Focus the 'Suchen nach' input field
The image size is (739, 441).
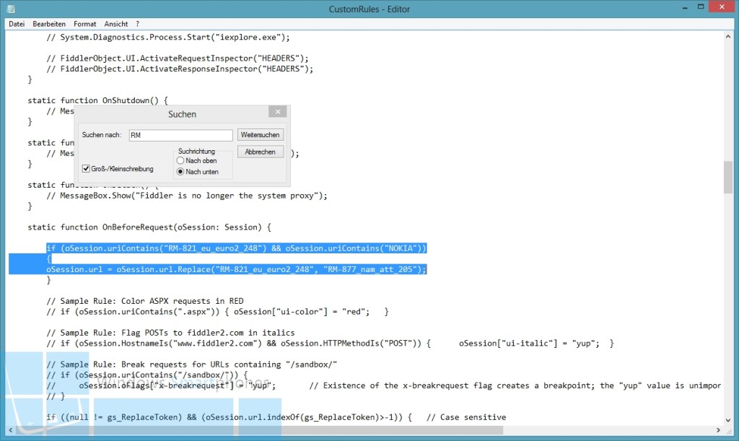[x=181, y=135]
